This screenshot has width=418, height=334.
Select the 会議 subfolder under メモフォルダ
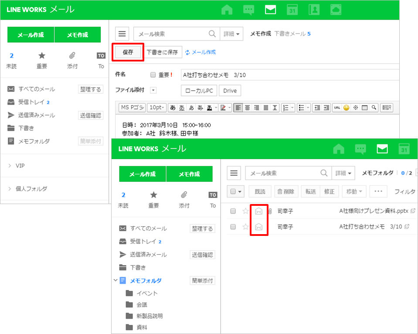click(x=142, y=304)
